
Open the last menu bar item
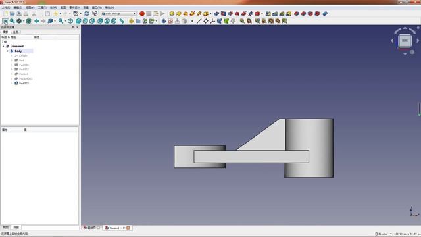click(x=109, y=7)
